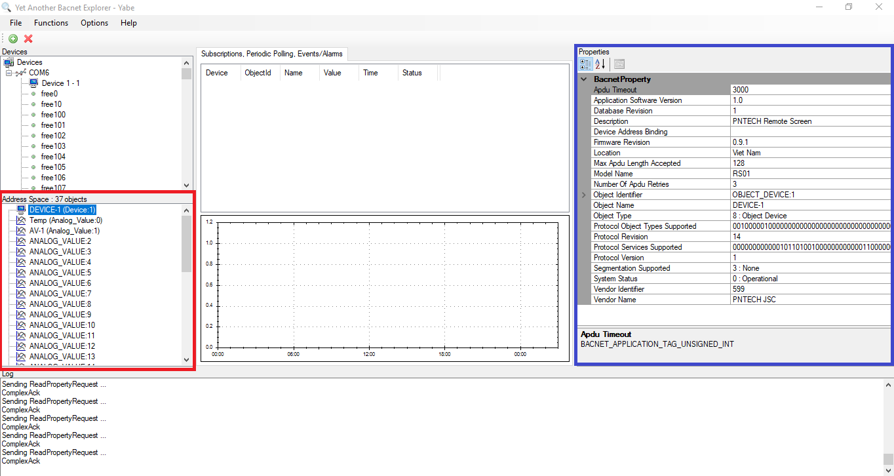Click the Apdu Timeout value field
This screenshot has width=894, height=476.
tap(809, 90)
